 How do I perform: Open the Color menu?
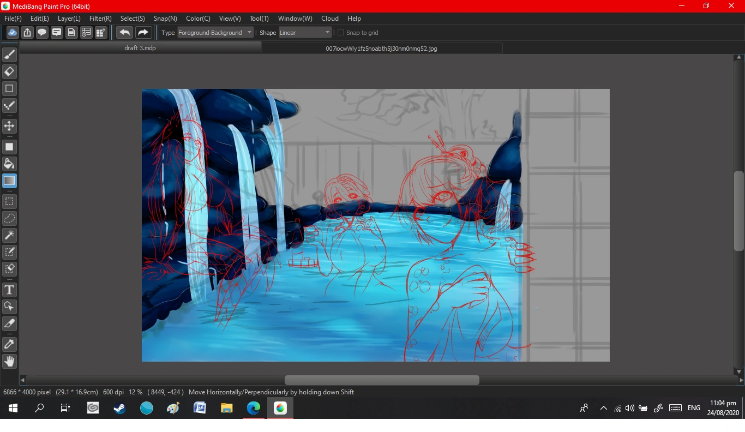[x=198, y=19]
